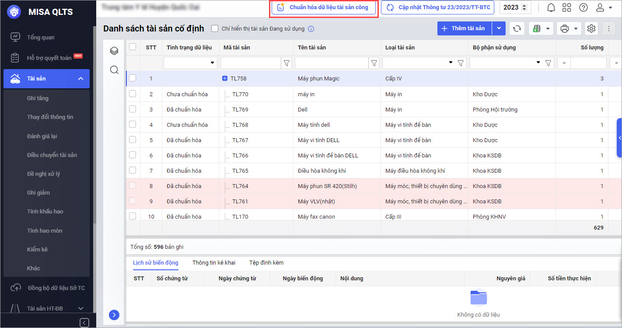The image size is (622, 328).
Task: Toggle the select-all checkbox in the table header
Action: [x=133, y=47]
